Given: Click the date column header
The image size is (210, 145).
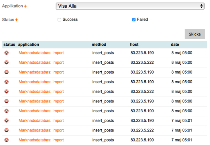Looking at the screenshot, I should coord(175,44).
